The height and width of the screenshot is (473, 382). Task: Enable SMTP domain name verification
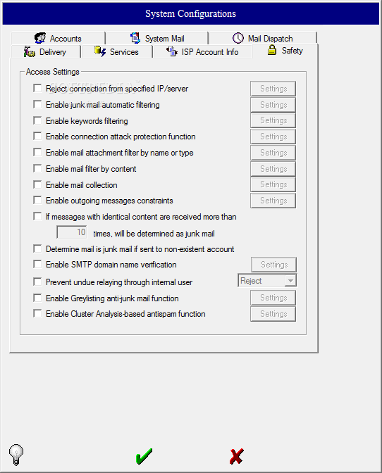pyautogui.click(x=37, y=265)
